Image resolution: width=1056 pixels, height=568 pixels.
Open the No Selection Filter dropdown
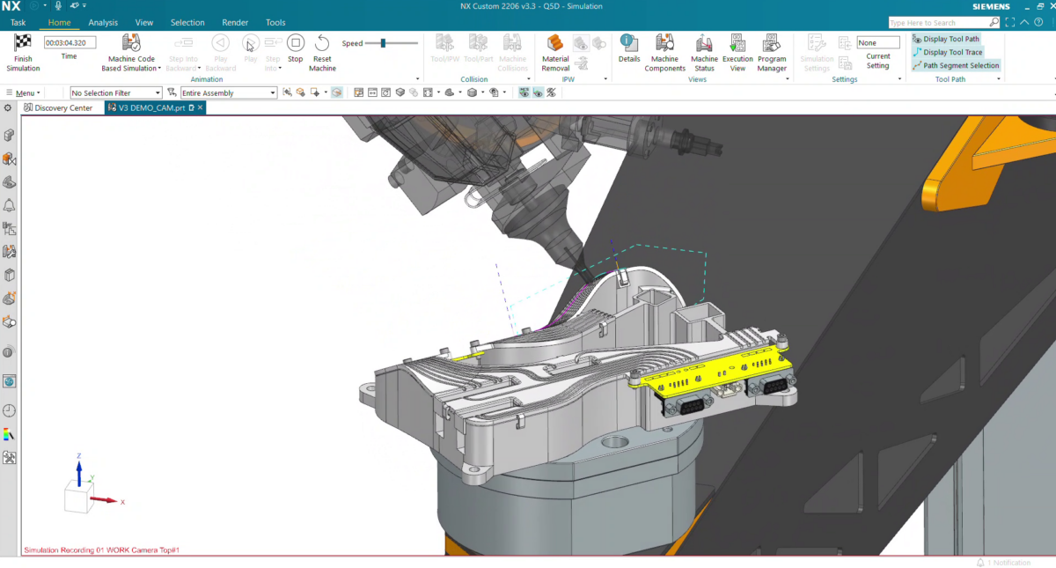(115, 92)
